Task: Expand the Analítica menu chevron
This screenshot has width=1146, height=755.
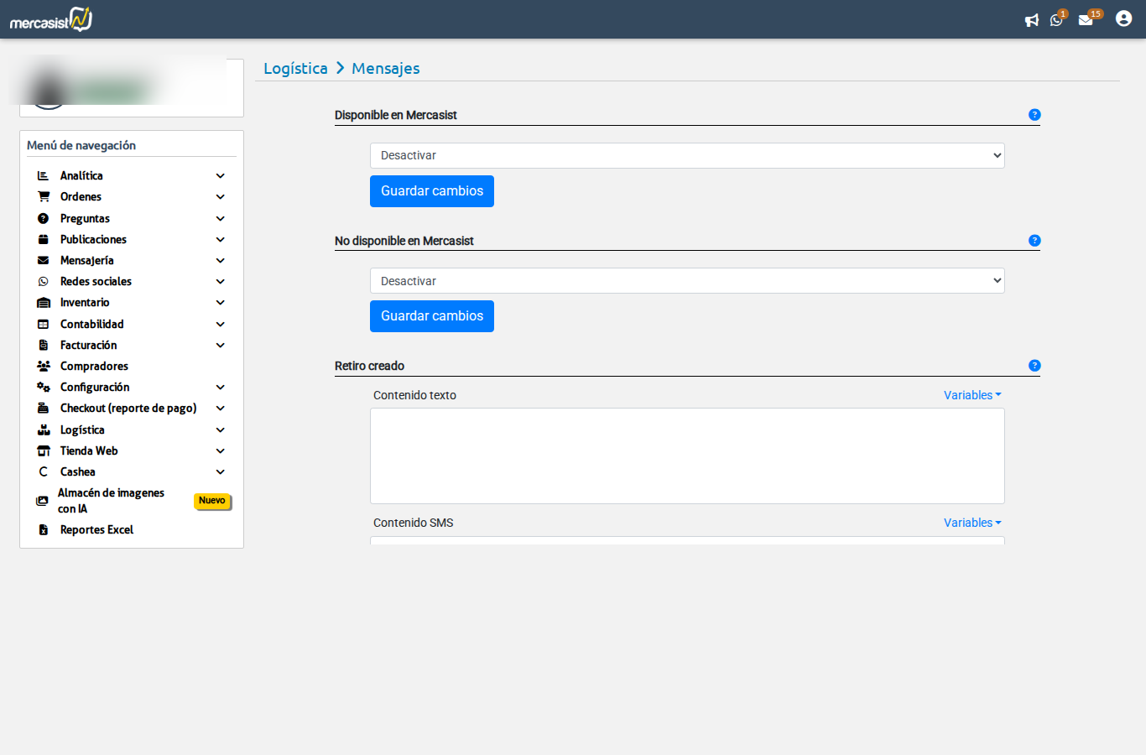Action: [220, 176]
